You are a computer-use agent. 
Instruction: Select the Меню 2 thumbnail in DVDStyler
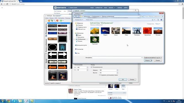63,76
